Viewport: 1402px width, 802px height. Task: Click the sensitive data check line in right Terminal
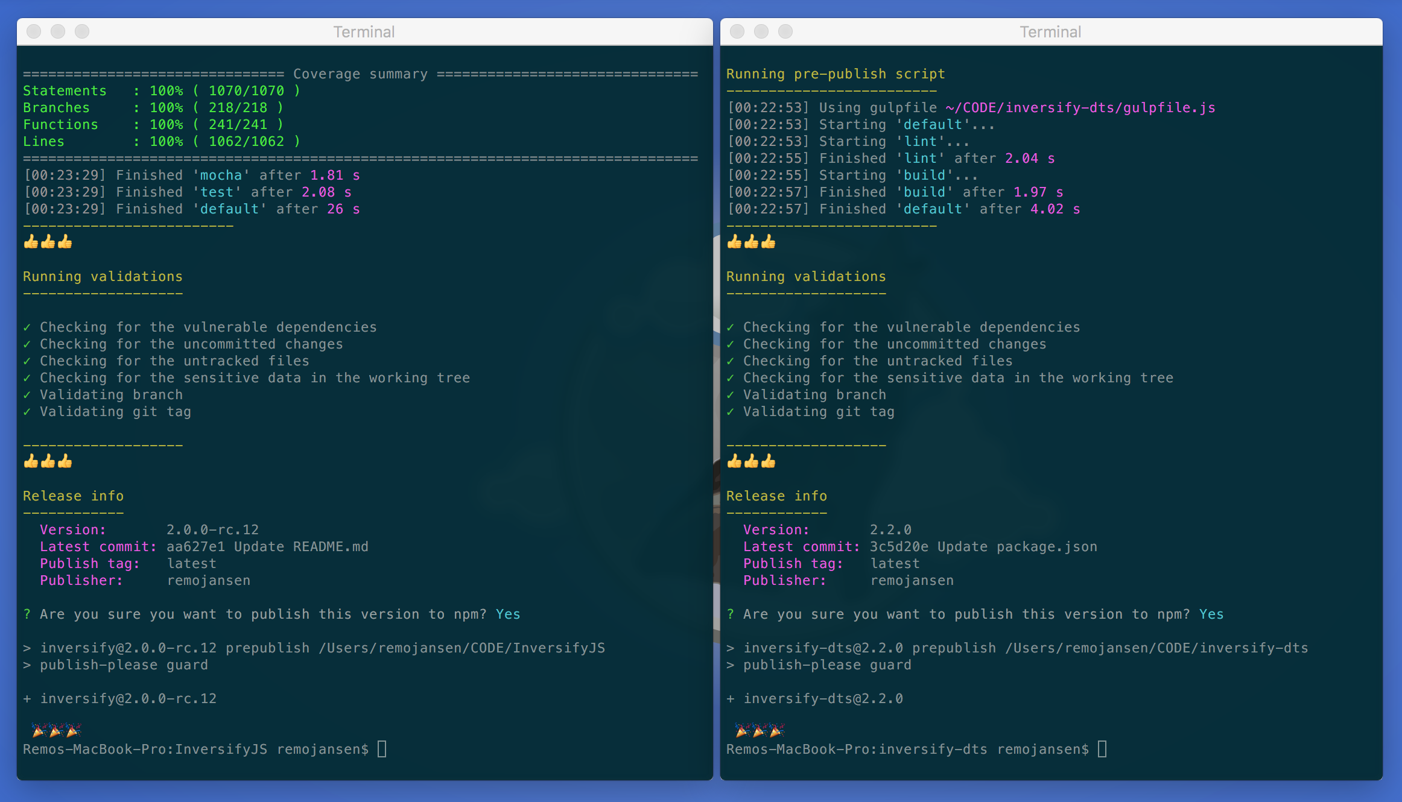[x=950, y=378]
